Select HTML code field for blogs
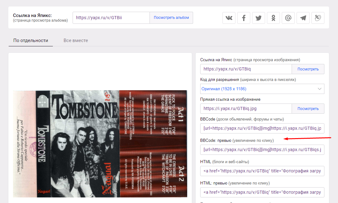 [262, 171]
